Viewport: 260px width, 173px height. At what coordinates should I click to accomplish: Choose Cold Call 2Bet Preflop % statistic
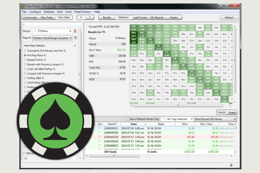click(25, 69)
